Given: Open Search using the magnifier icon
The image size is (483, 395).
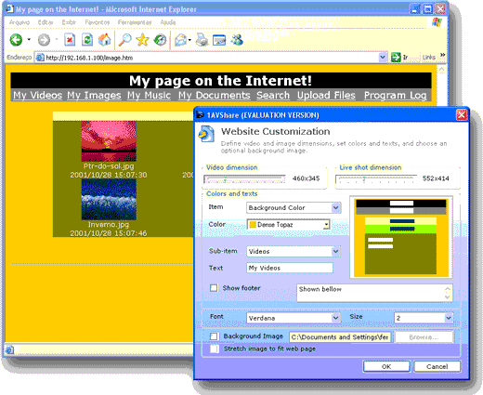Looking at the screenshot, I should [x=124, y=40].
